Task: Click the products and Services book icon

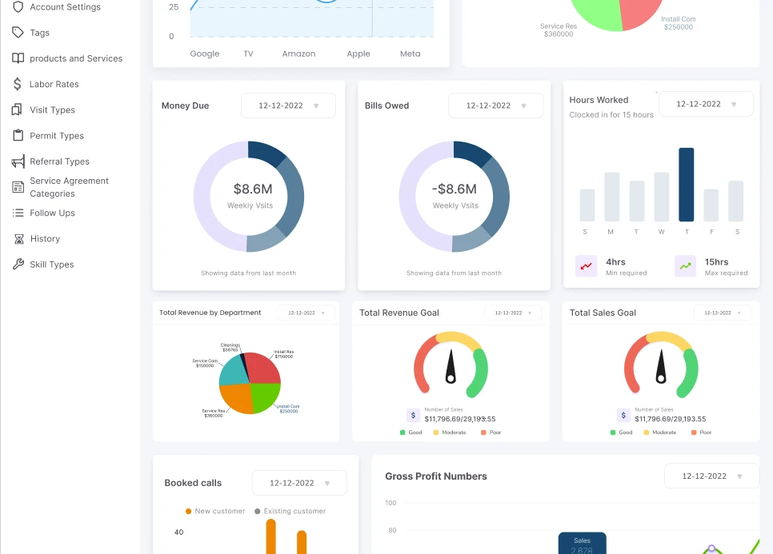Action: point(18,58)
